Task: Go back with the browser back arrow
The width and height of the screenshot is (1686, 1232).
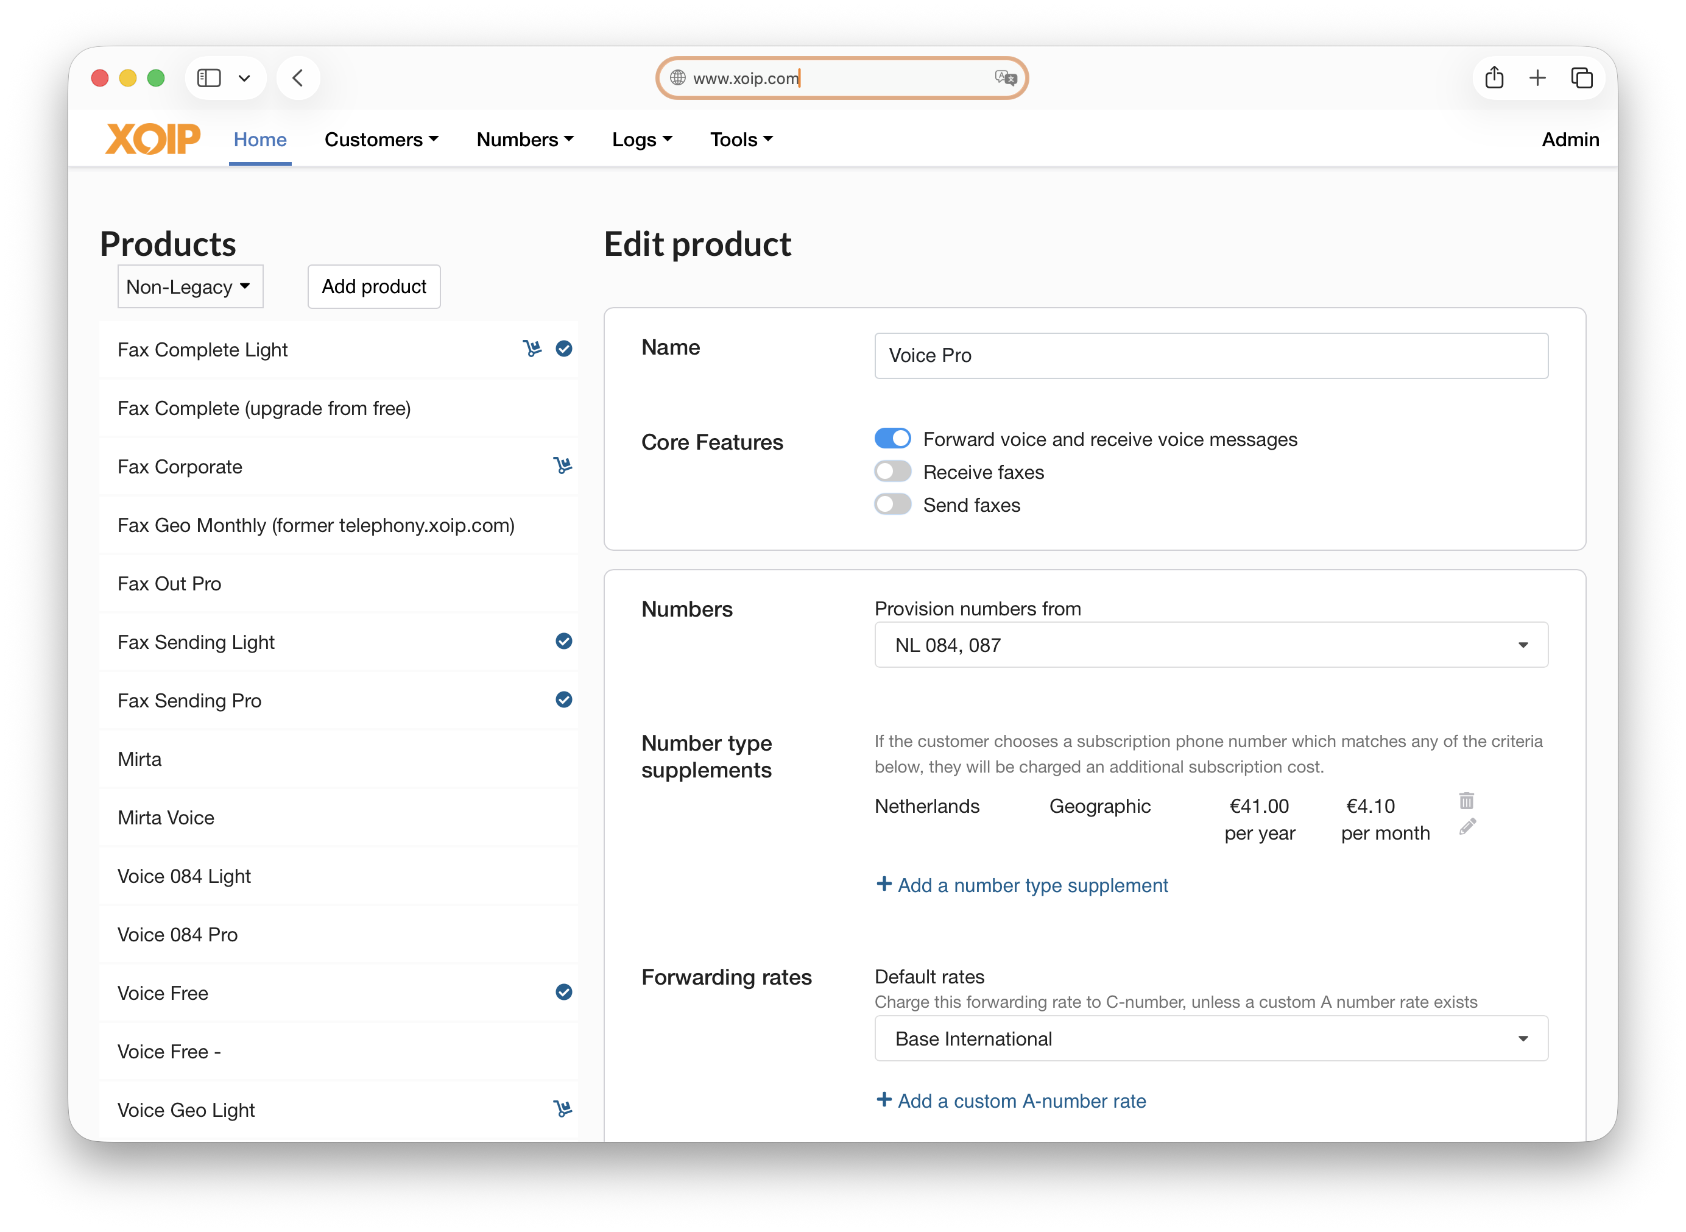Action: [297, 77]
